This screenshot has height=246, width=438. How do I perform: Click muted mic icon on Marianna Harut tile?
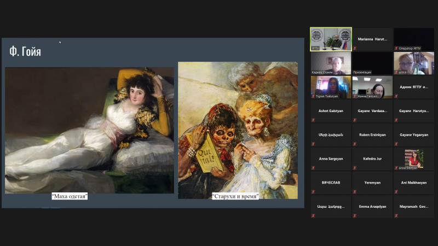pos(355,49)
